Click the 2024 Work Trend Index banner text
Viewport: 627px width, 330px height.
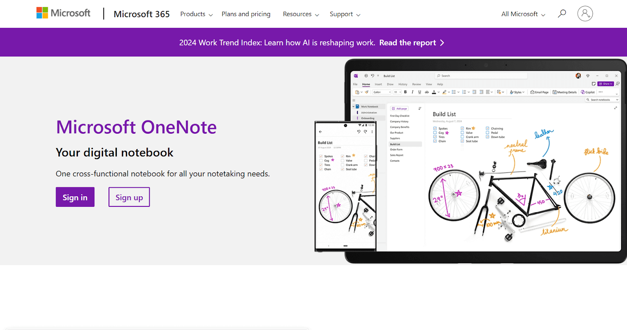(277, 43)
